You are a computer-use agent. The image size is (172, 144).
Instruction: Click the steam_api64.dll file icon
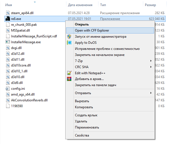pyautogui.click(x=8, y=13)
